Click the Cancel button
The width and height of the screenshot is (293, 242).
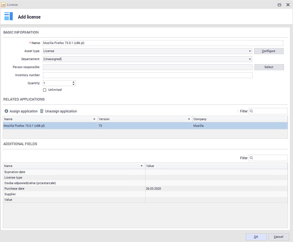coord(278,237)
